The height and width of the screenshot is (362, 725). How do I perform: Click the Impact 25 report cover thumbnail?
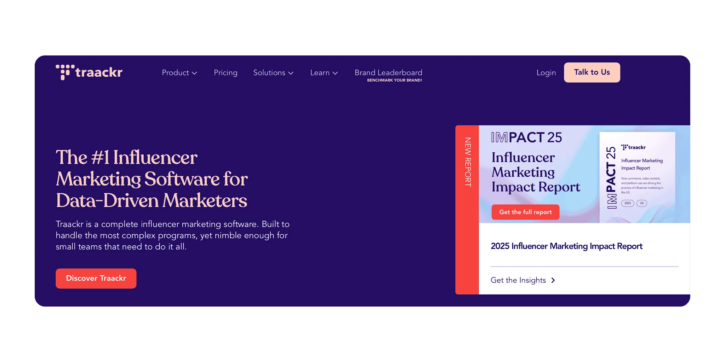tap(637, 177)
